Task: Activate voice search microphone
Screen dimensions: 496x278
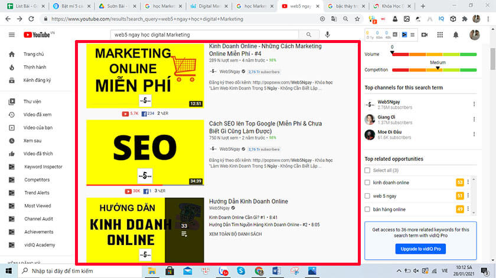Action: pyautogui.click(x=327, y=34)
